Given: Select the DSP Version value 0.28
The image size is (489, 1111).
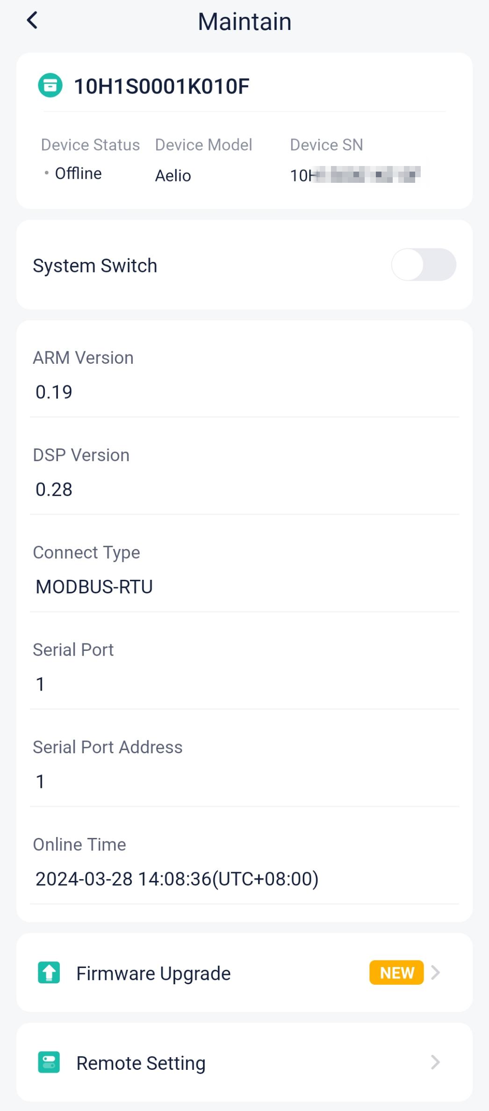Looking at the screenshot, I should tap(54, 489).
